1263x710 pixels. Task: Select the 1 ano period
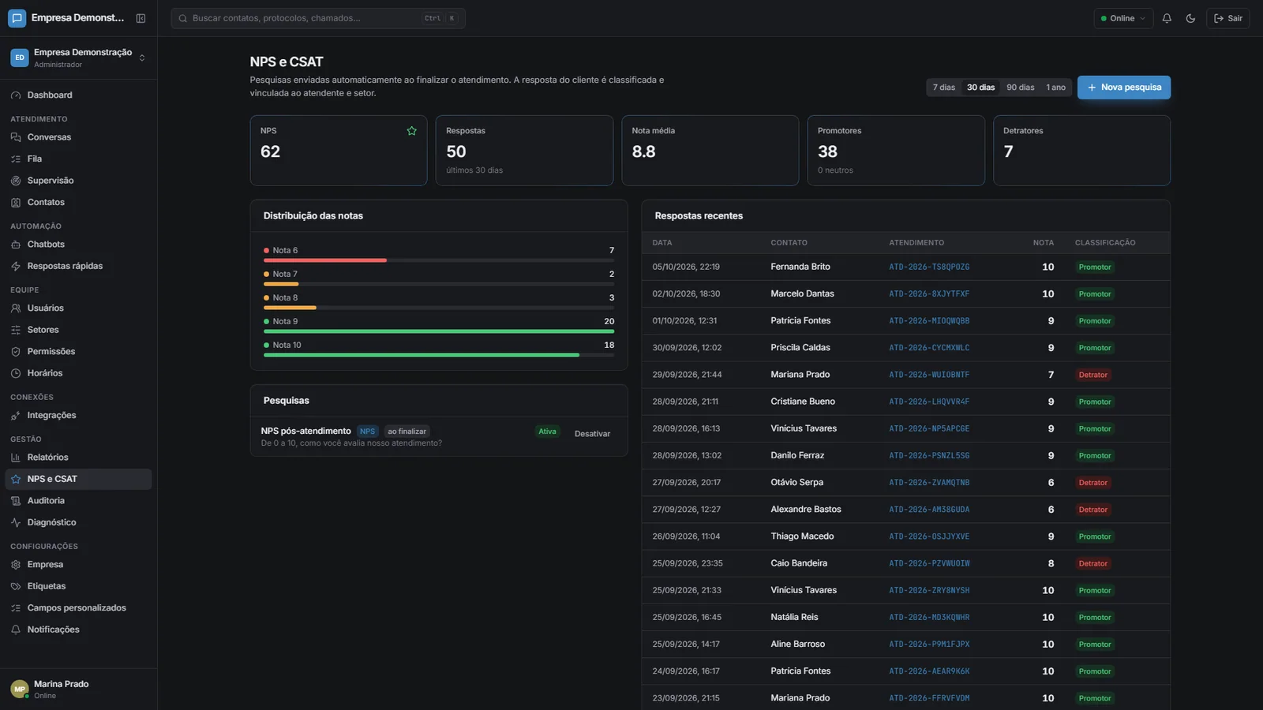[x=1055, y=88]
